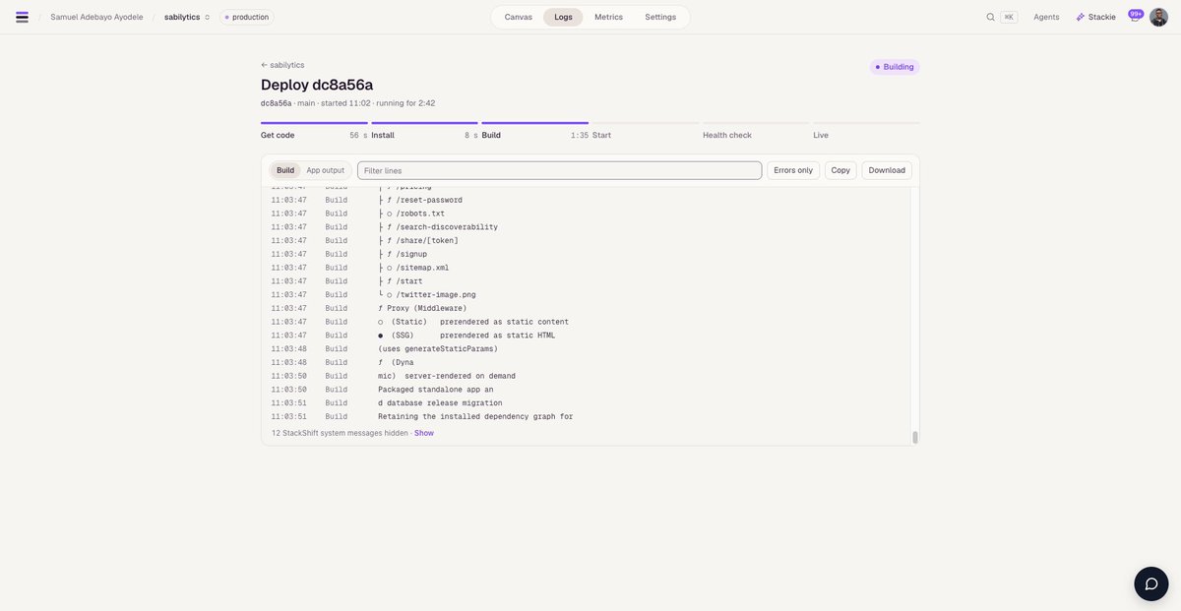Switch to App output view
The image size is (1181, 611).
coord(326,170)
